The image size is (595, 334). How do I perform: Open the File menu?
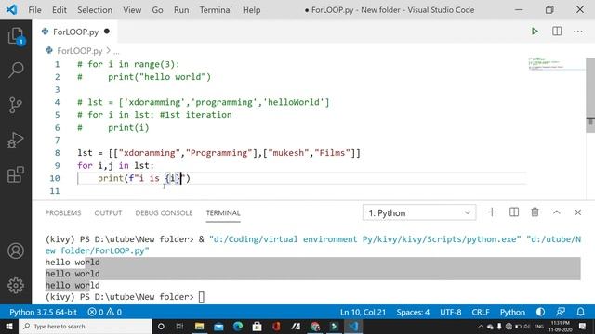tap(35, 10)
